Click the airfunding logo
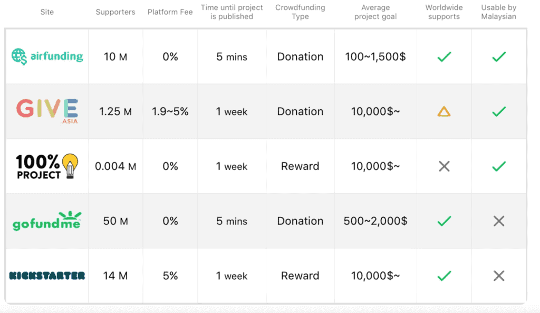This screenshot has height=313, width=540. 47,56
